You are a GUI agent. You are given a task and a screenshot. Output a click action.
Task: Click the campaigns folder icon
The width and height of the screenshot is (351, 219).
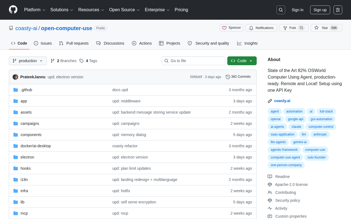tap(16, 123)
